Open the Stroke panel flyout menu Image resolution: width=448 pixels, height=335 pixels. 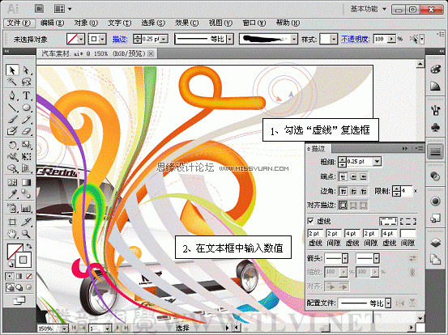pos(419,148)
